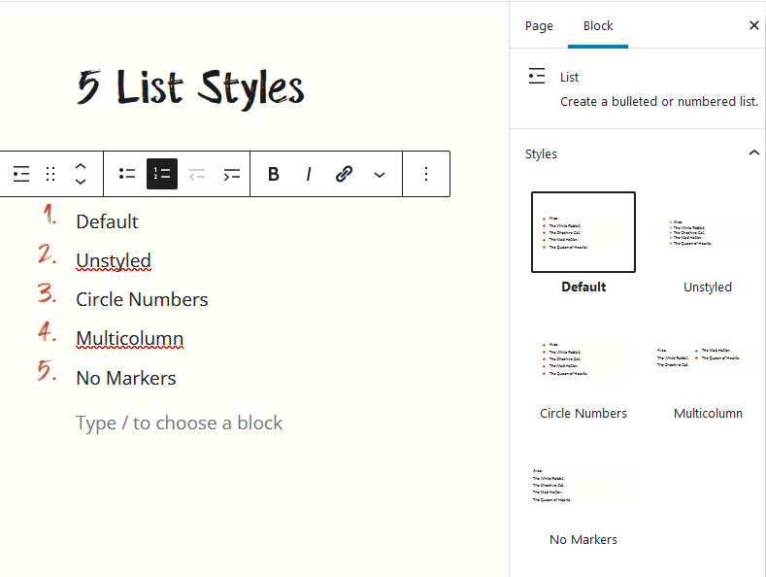Open the more formatting options chevron
The image size is (766, 577).
click(x=379, y=174)
